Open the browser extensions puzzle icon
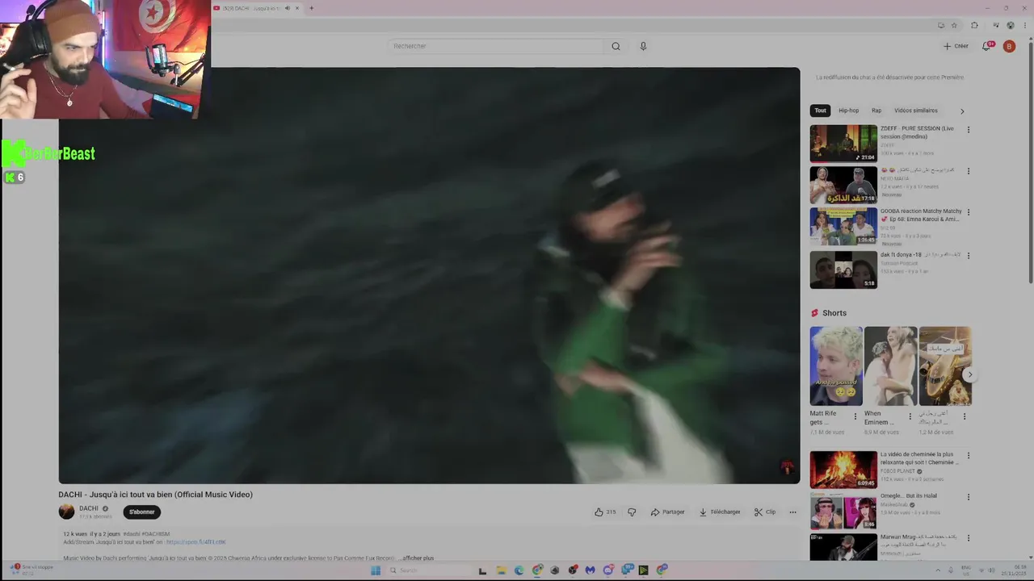The image size is (1034, 581). [x=974, y=25]
